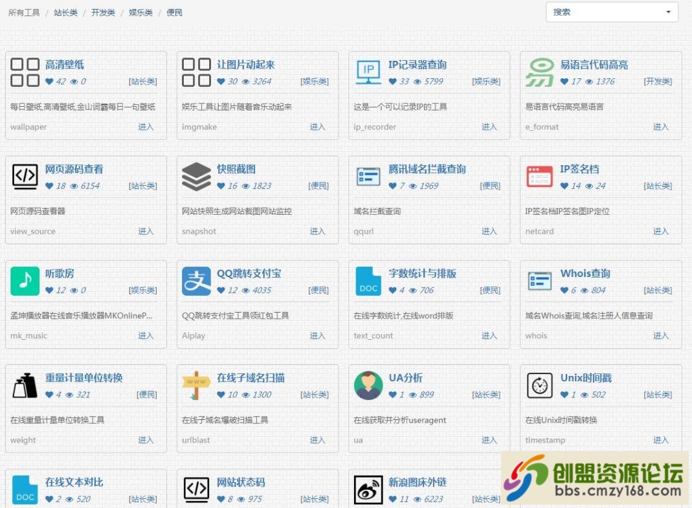Screen dimensions: 692x508
Task: Click 进入 on the whois card
Action: pyautogui.click(x=661, y=336)
